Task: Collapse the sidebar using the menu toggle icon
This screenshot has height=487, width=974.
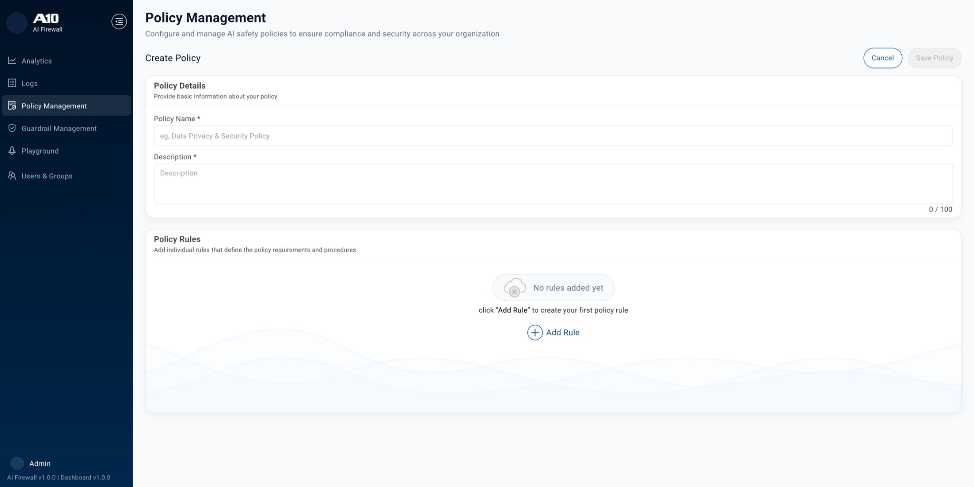Action: 119,21
